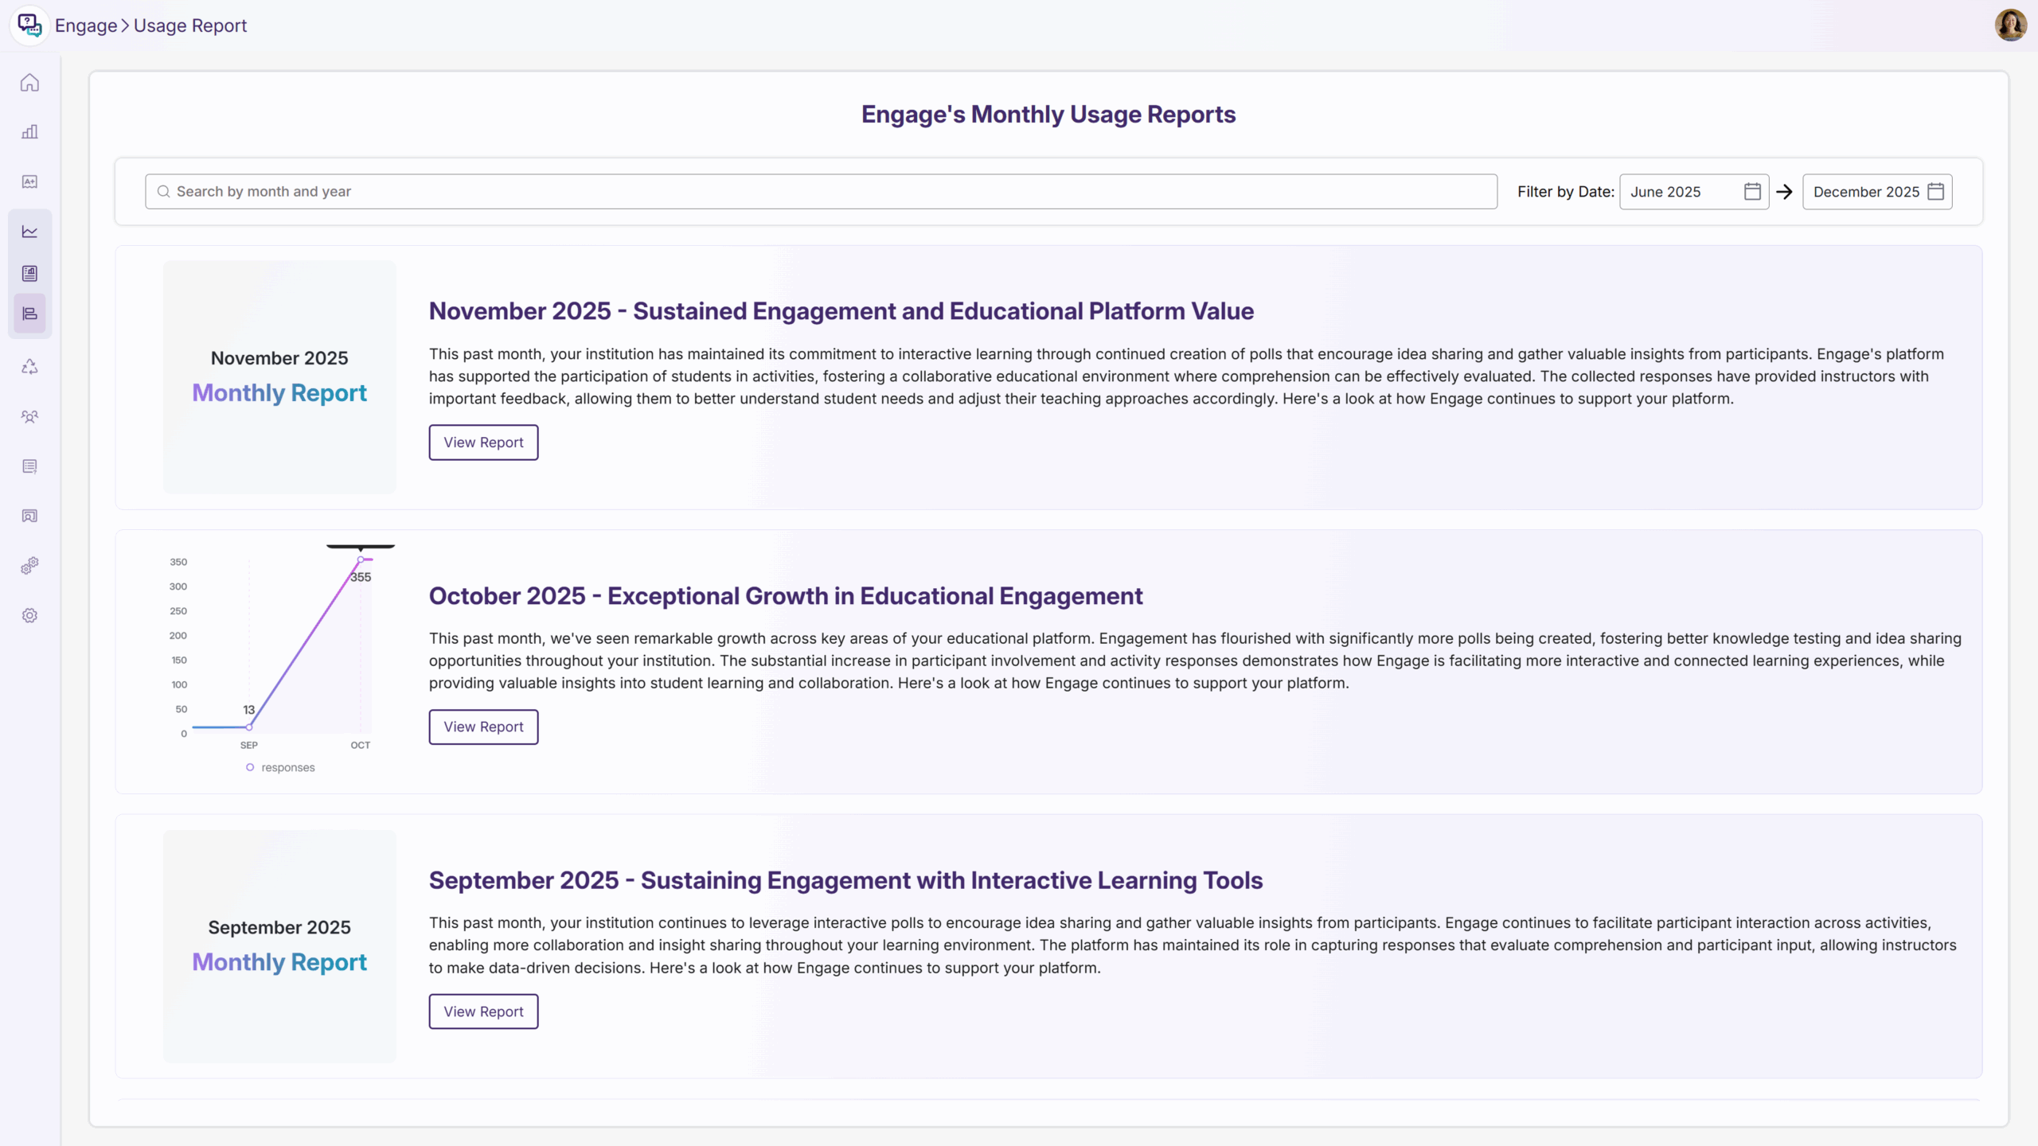Click calendar icon in December 2025 field

tap(1935, 192)
